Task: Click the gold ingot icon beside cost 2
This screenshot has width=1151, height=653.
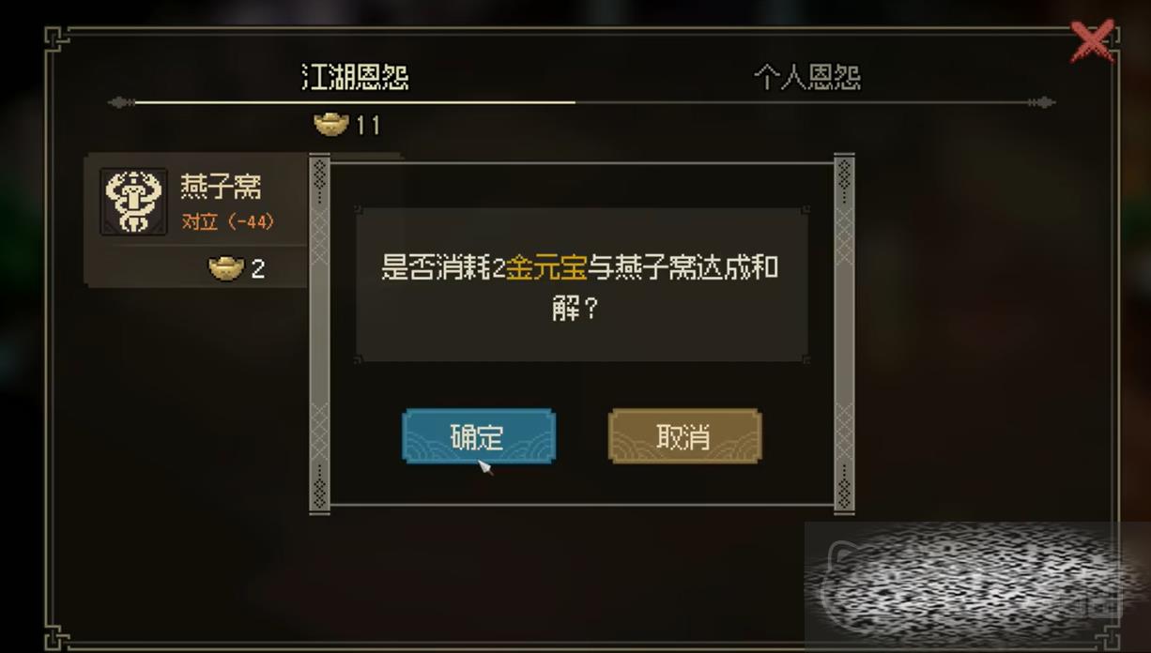Action: pos(225,268)
